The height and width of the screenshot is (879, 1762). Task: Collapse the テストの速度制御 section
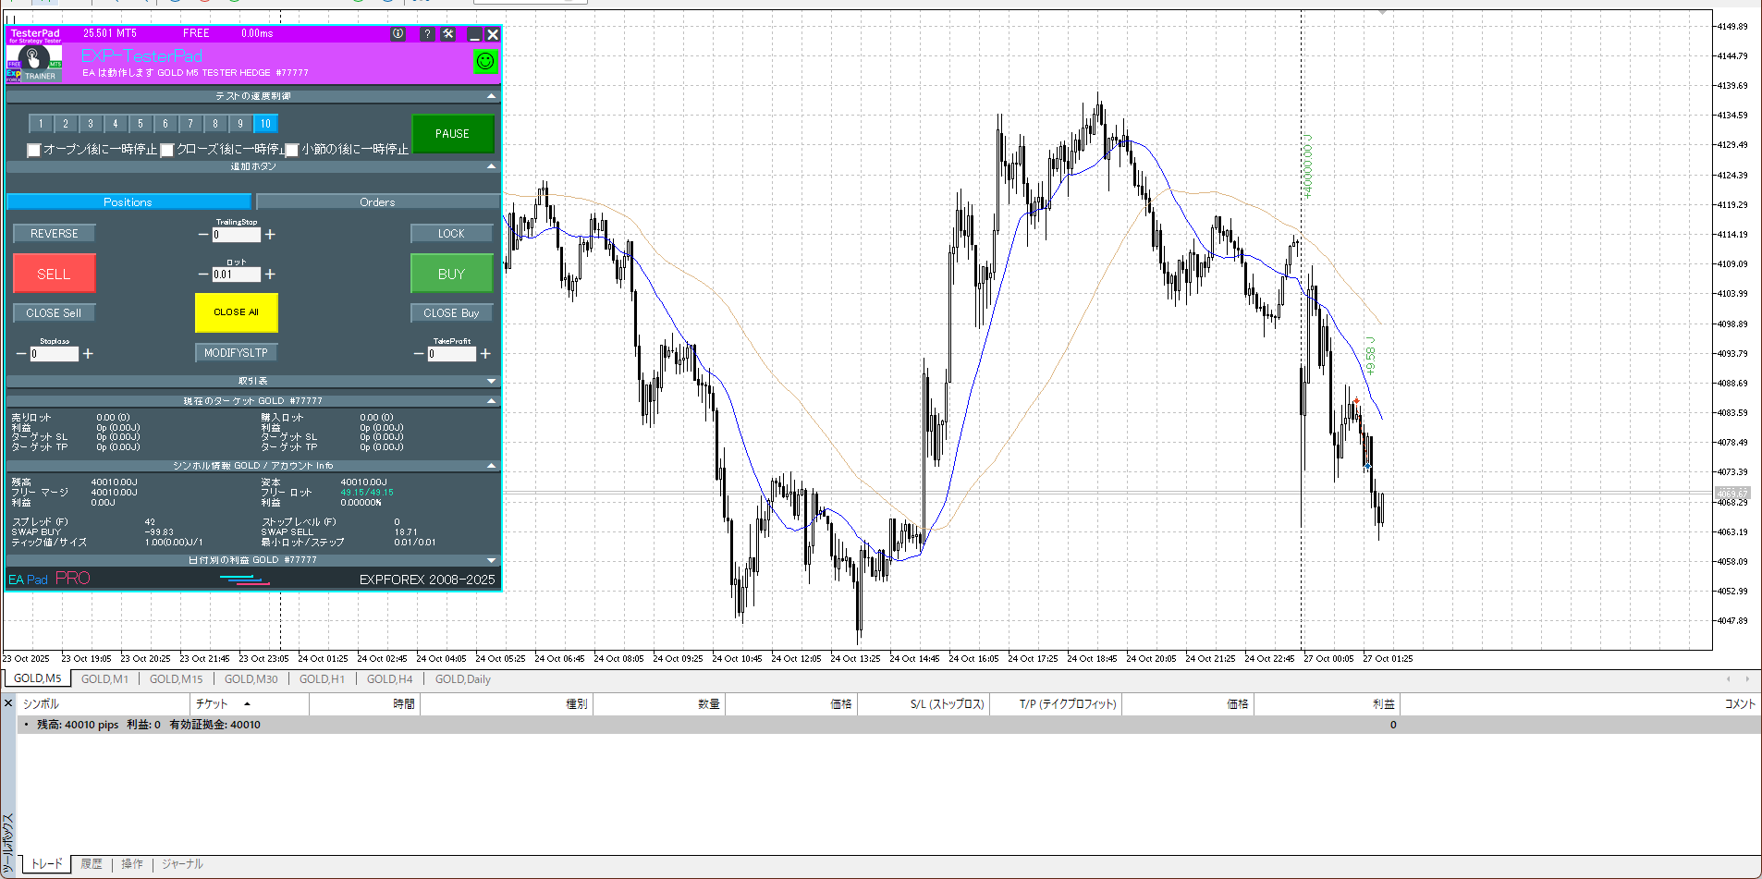tap(491, 96)
